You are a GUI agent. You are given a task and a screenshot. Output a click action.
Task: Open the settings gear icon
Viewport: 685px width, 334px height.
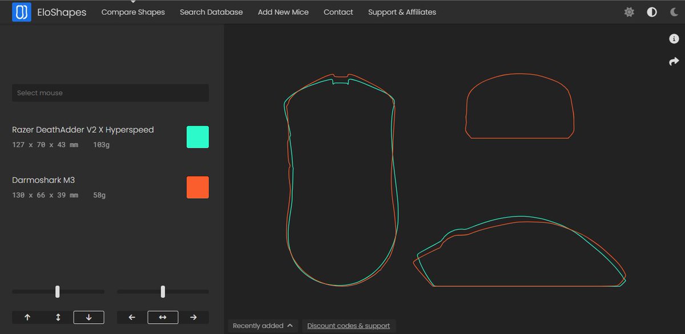coord(628,11)
